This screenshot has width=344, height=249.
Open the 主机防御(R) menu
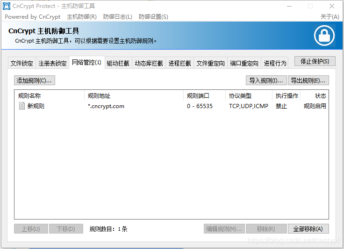[x=82, y=17]
